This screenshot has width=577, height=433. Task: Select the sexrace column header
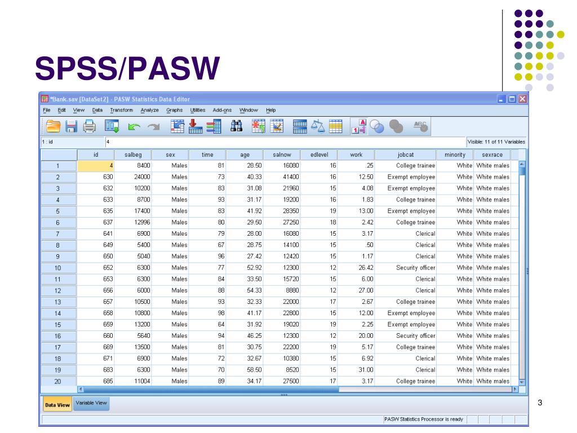[x=492, y=154]
